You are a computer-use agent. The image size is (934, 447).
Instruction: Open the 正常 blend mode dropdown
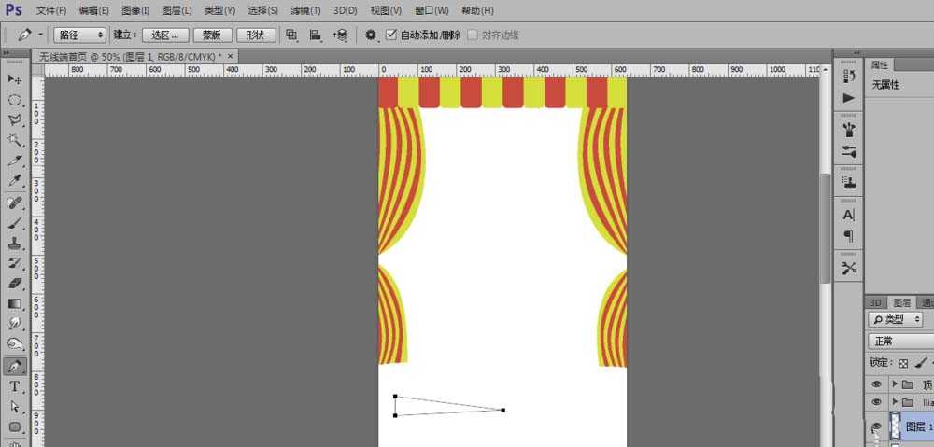point(899,342)
